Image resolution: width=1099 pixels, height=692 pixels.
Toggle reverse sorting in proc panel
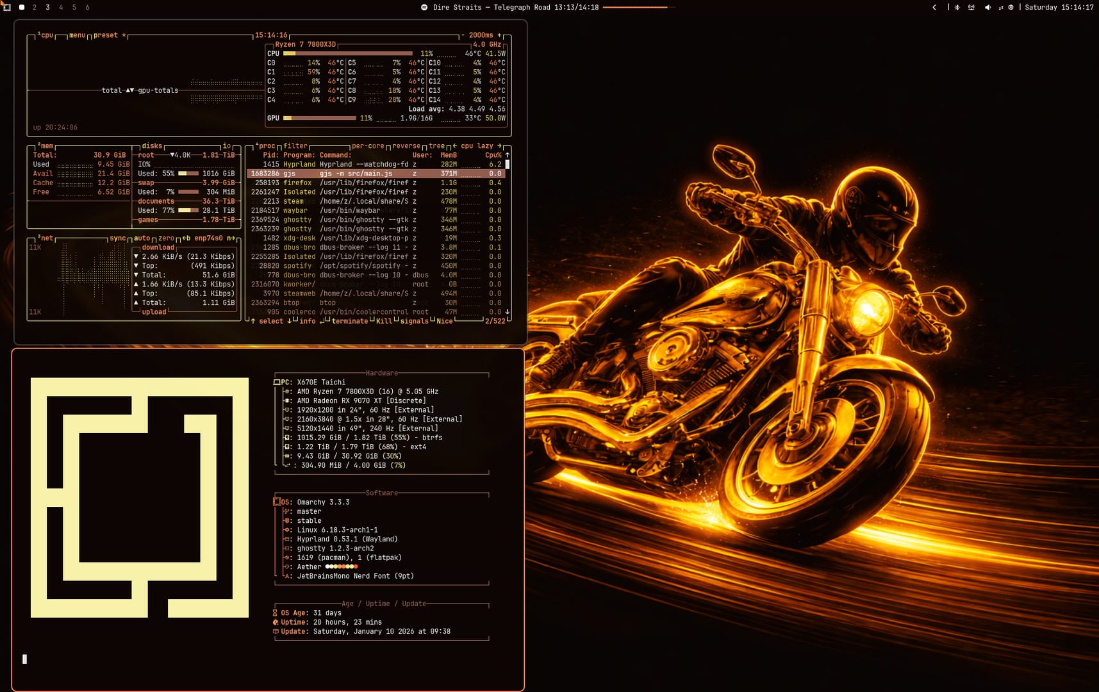click(x=406, y=146)
